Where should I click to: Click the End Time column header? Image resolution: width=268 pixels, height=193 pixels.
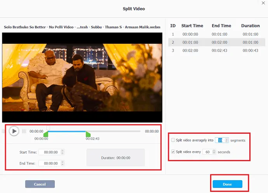tap(221, 26)
